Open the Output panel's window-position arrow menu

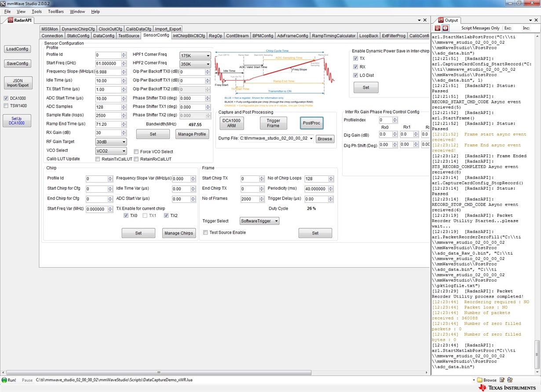530,20
